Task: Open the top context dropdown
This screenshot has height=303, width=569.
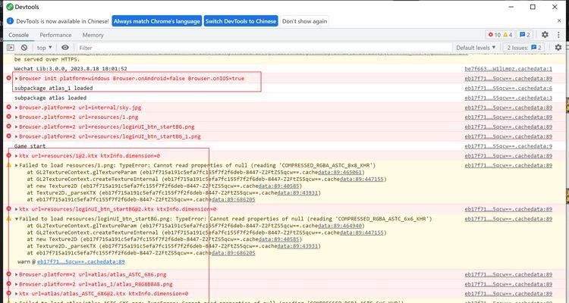Action: tap(45, 48)
